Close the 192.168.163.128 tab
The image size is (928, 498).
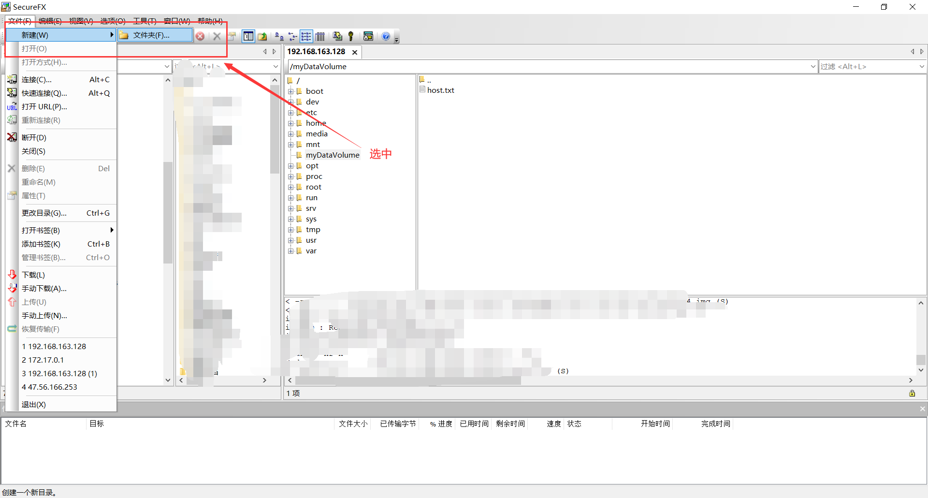355,52
